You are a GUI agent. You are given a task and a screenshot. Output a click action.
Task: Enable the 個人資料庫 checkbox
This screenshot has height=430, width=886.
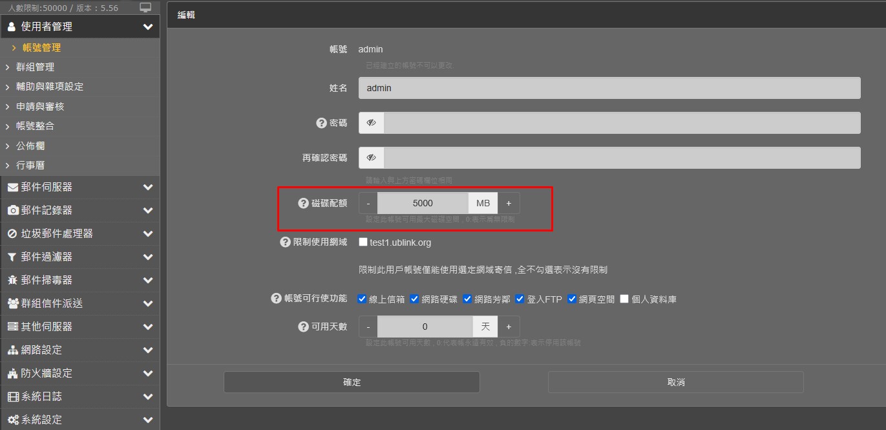point(624,299)
